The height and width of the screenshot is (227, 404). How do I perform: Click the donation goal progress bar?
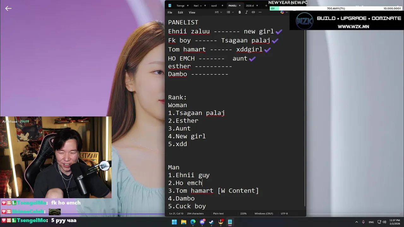coord(336,9)
